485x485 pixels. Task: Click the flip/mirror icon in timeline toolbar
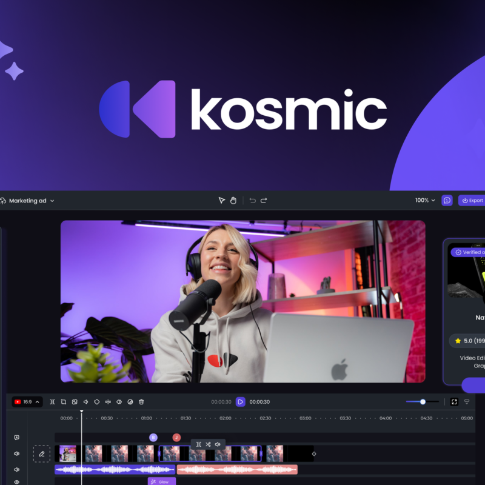tap(108, 402)
